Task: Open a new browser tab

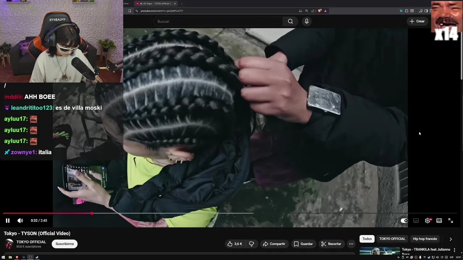Action: [x=182, y=4]
